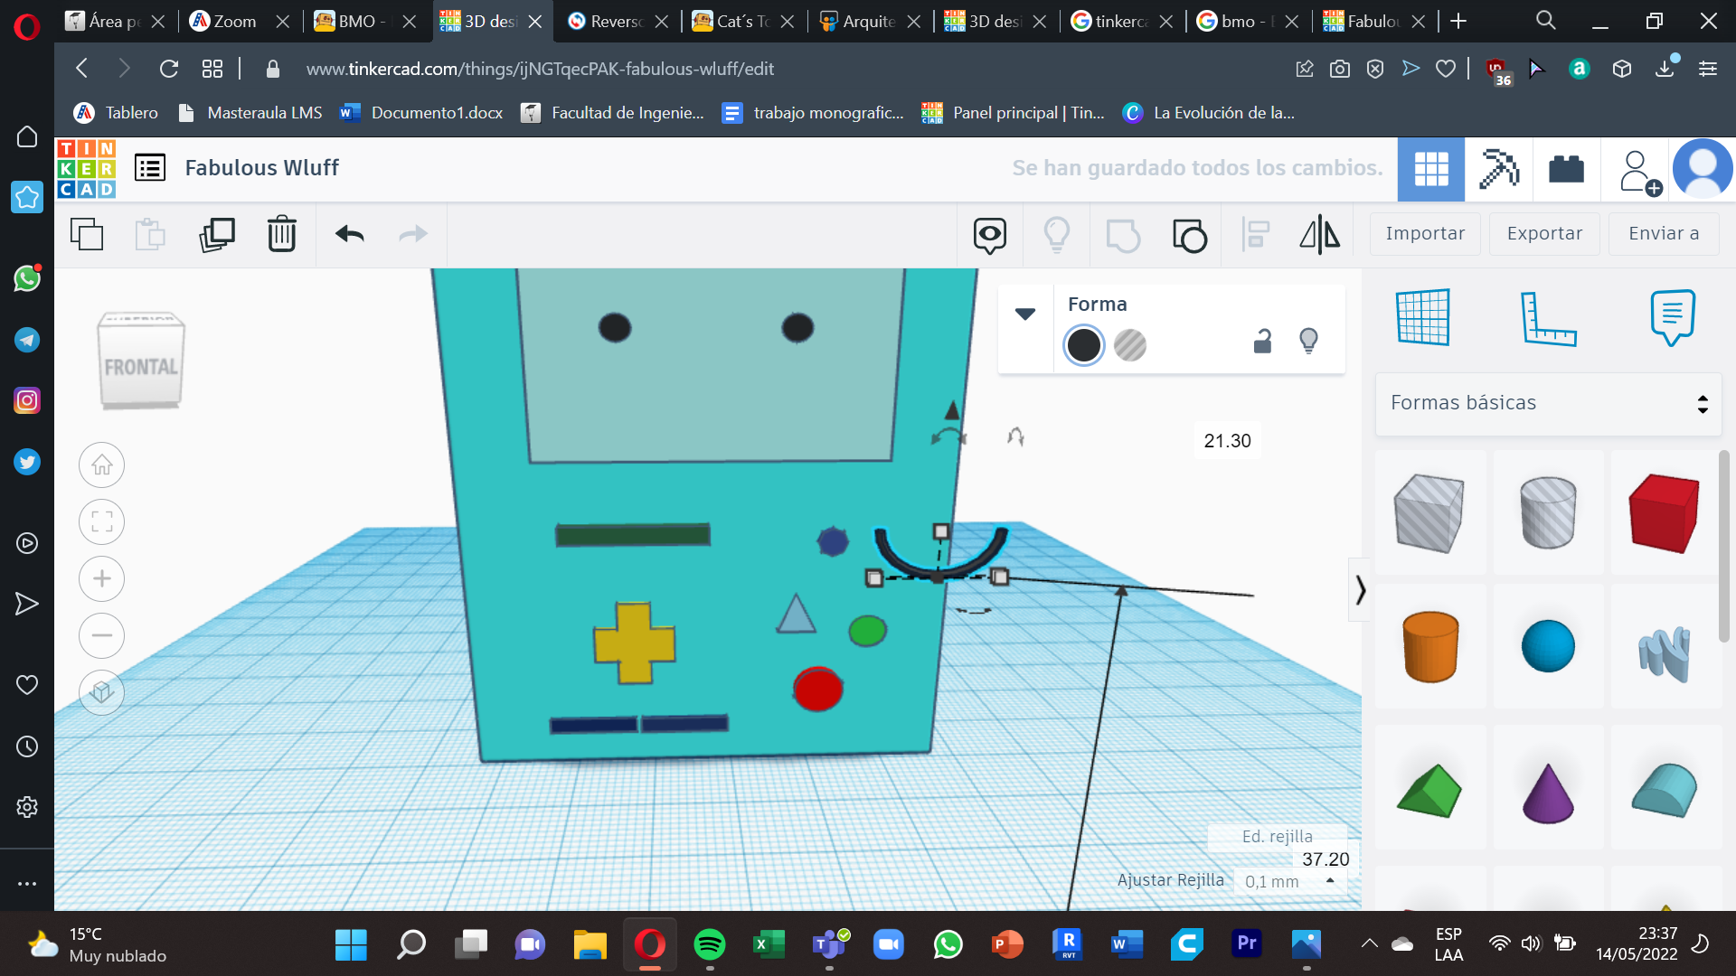The image size is (1736, 976).
Task: Pick the red Box shape
Action: tap(1665, 512)
